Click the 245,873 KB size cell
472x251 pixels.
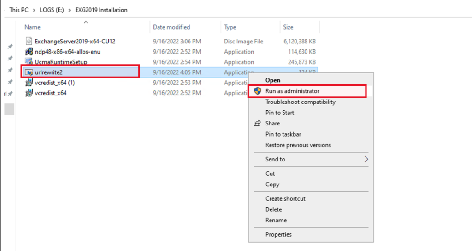[x=302, y=62]
